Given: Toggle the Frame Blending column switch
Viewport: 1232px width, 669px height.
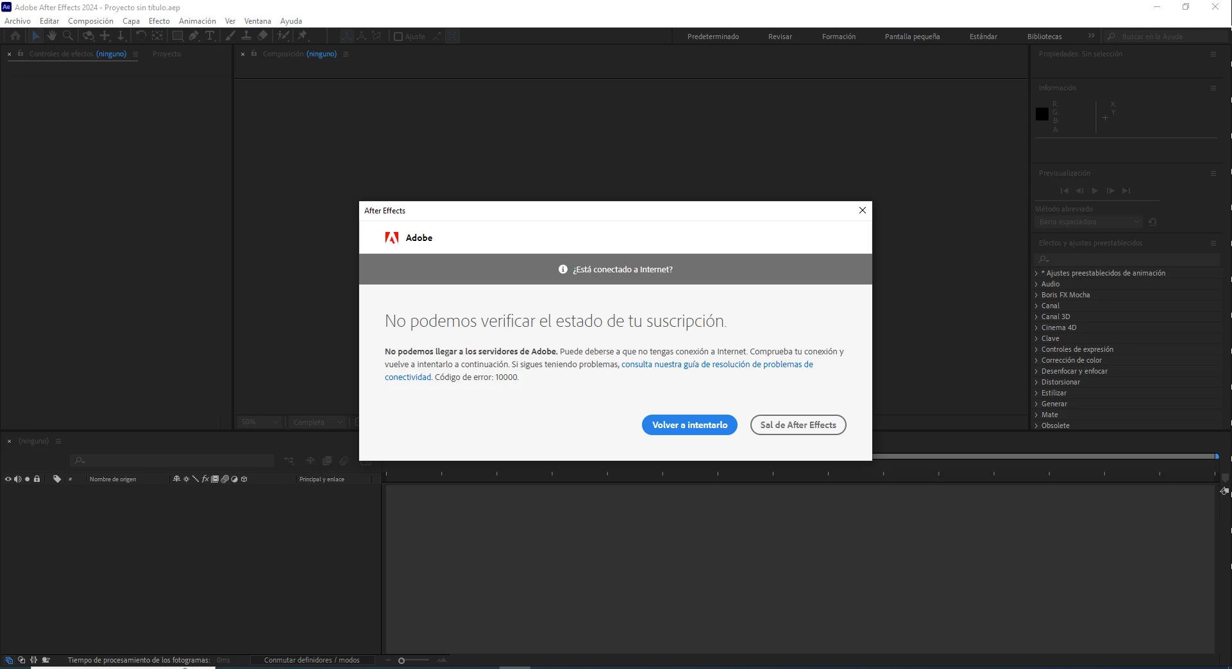Looking at the screenshot, I should click(215, 479).
